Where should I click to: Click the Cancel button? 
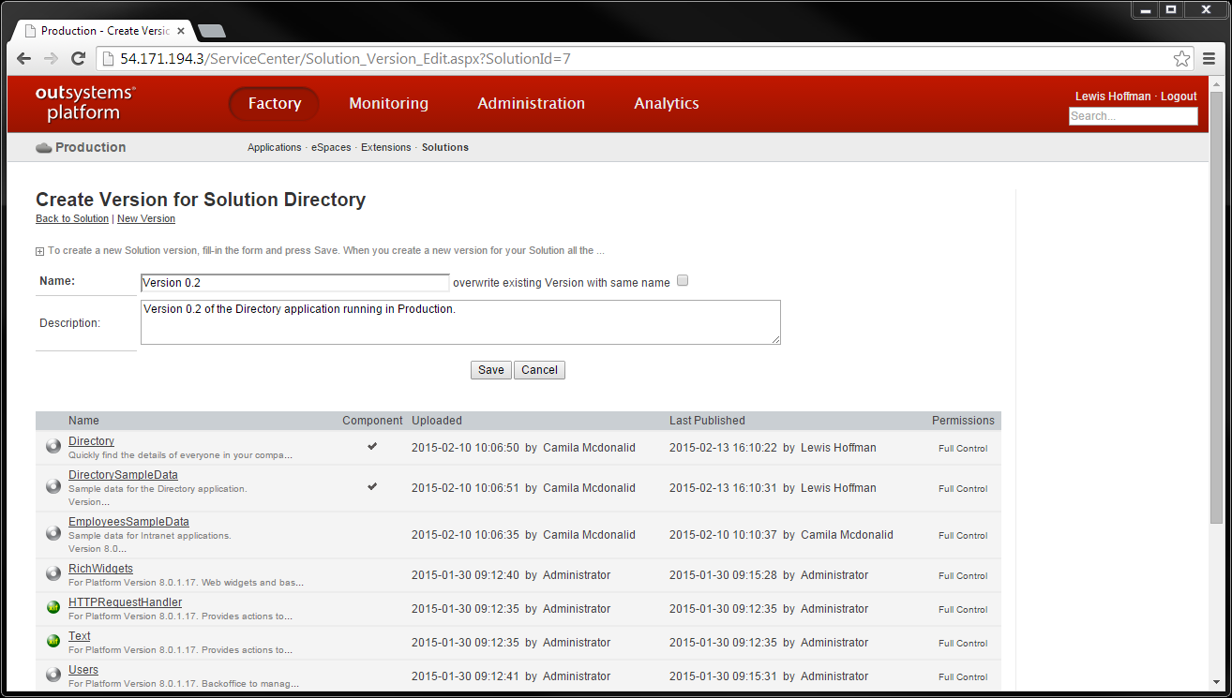click(x=539, y=370)
